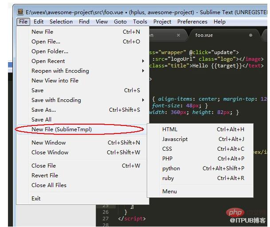
Task: Click the closing script tag in editor
Action: 132,219
